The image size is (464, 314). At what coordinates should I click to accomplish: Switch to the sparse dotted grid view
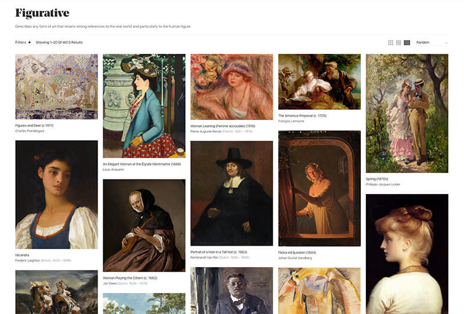390,42
